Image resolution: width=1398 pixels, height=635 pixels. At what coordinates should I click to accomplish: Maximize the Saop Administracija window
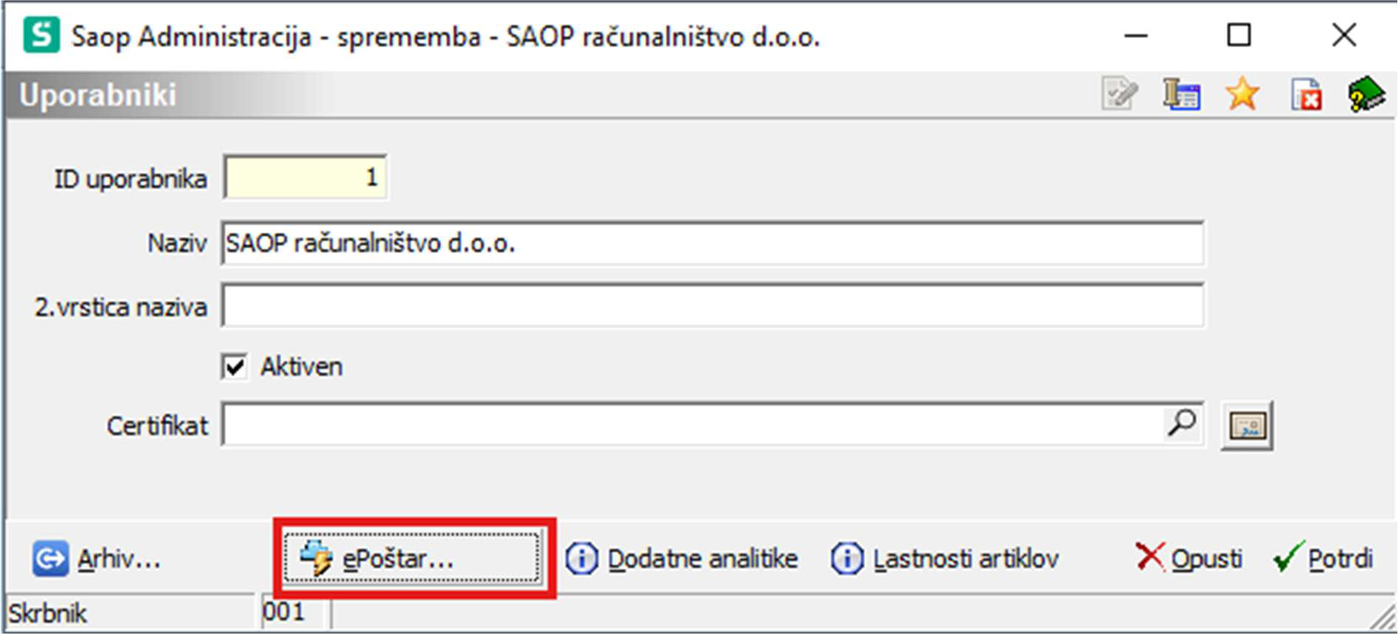(1239, 35)
